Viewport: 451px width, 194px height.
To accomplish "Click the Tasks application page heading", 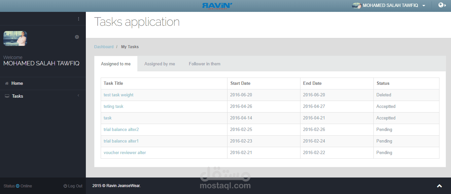I will point(137,22).
